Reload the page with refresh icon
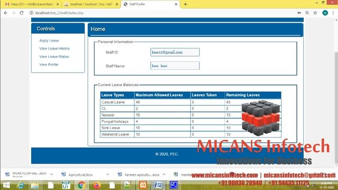 pos(21,13)
